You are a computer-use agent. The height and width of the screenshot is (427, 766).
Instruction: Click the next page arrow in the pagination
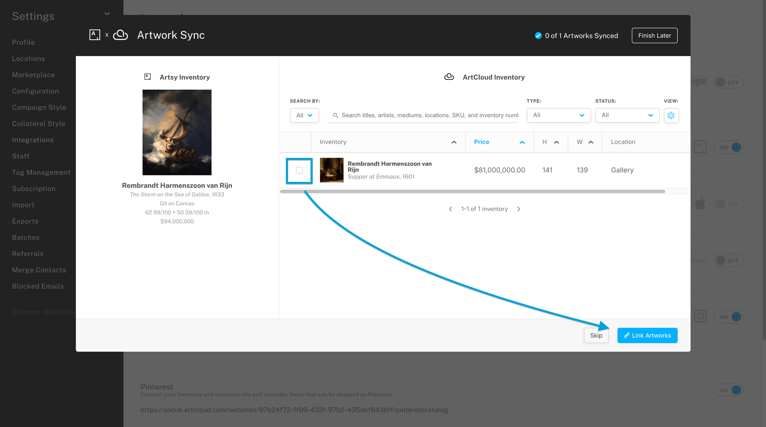[518, 209]
